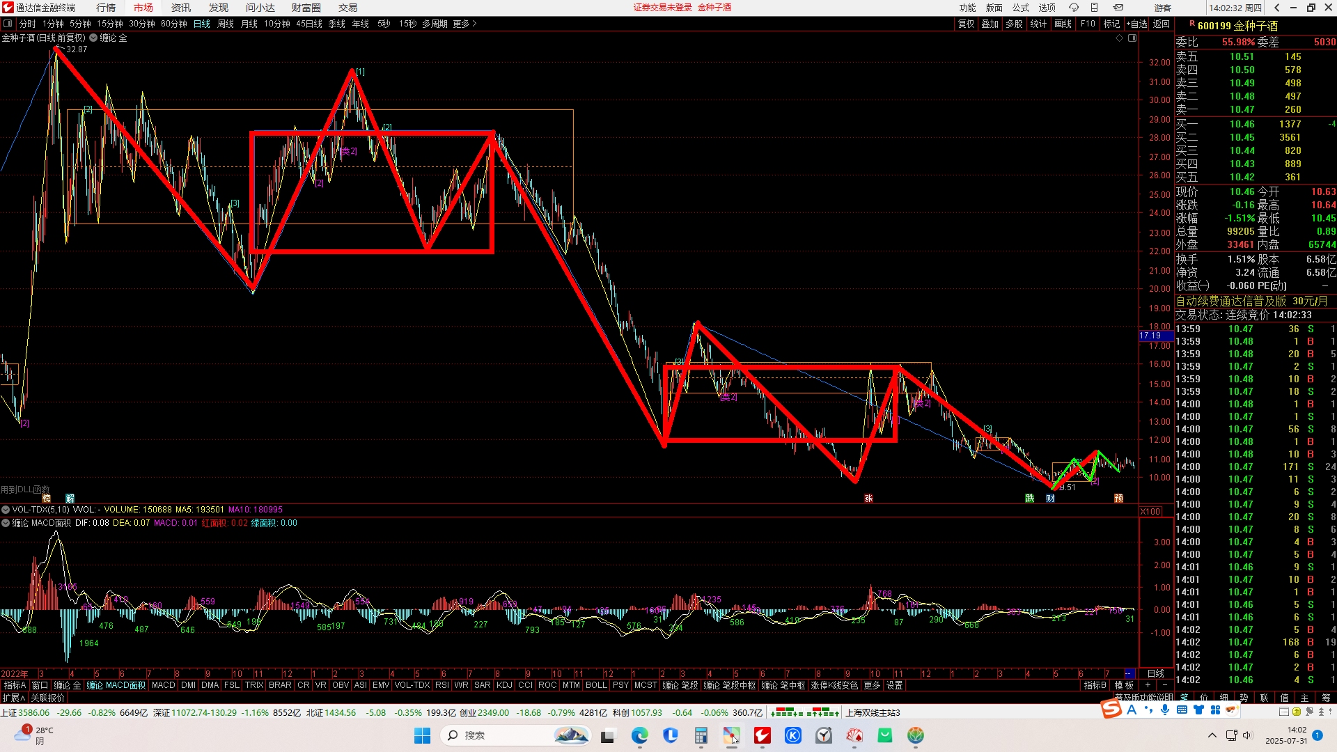
Task: Click the plus zoom-in chart button
Action: [1148, 685]
